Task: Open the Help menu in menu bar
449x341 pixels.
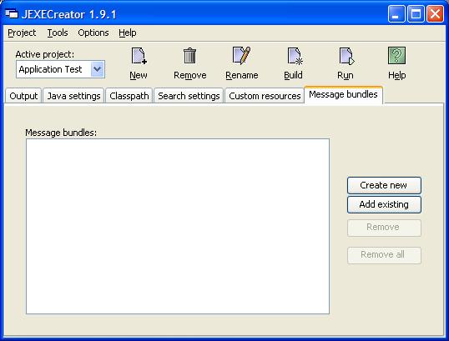Action: tap(128, 33)
